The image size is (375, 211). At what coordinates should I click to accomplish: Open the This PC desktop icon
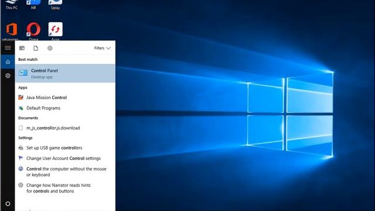tap(12, 5)
